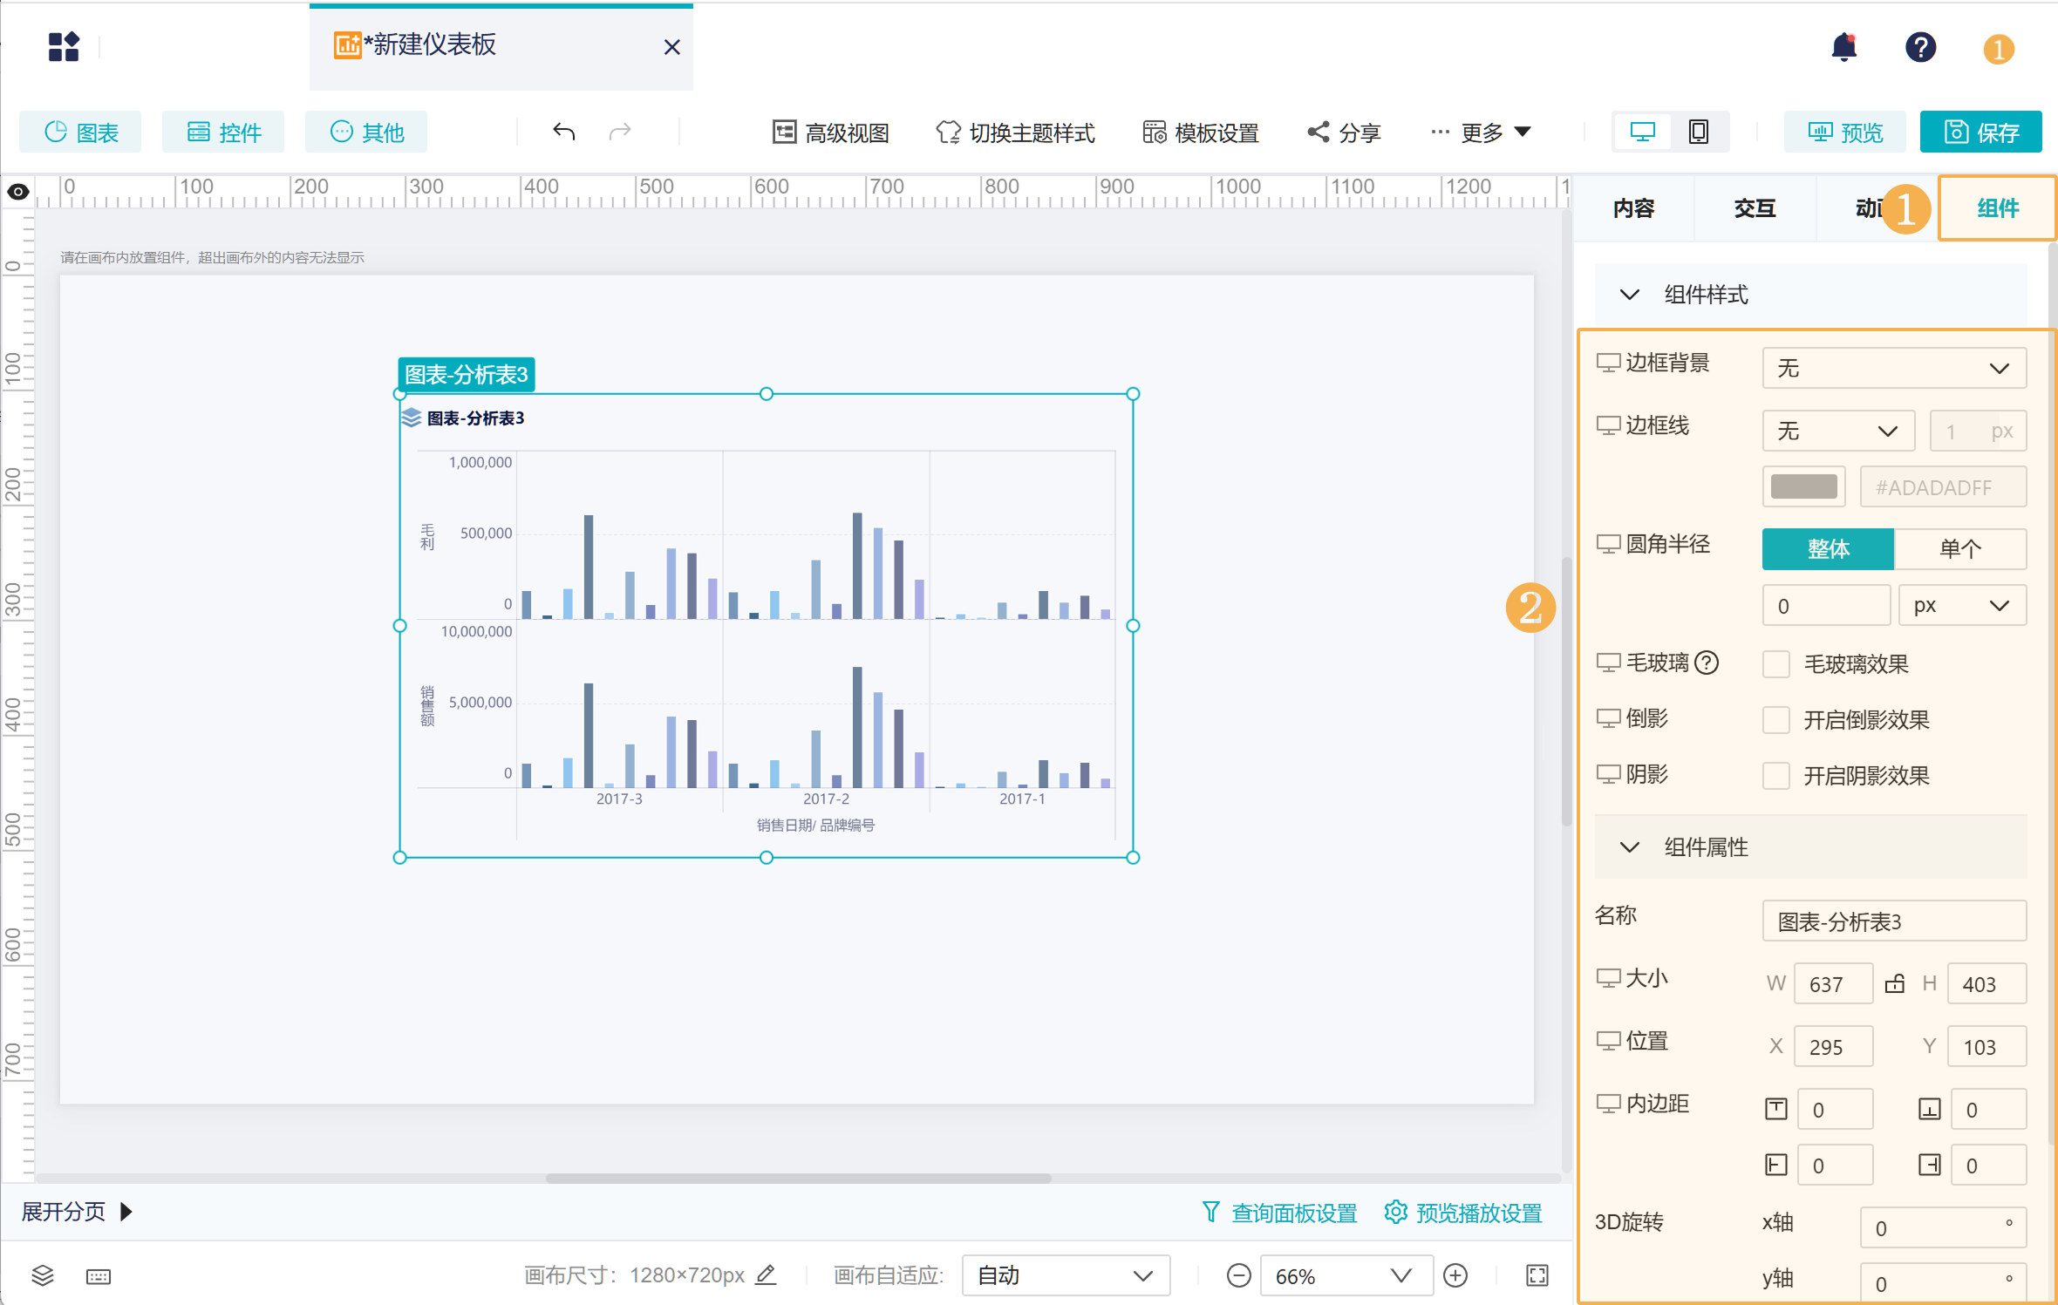
Task: Click the size lock ratio icon
Action: coord(1894,983)
